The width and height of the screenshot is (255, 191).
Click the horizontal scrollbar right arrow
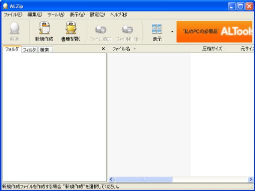tap(250, 179)
